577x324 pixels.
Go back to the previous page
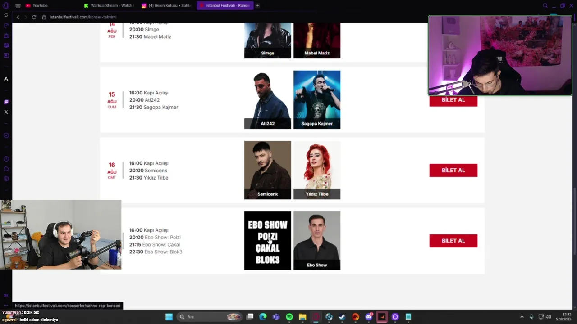[x=18, y=17]
